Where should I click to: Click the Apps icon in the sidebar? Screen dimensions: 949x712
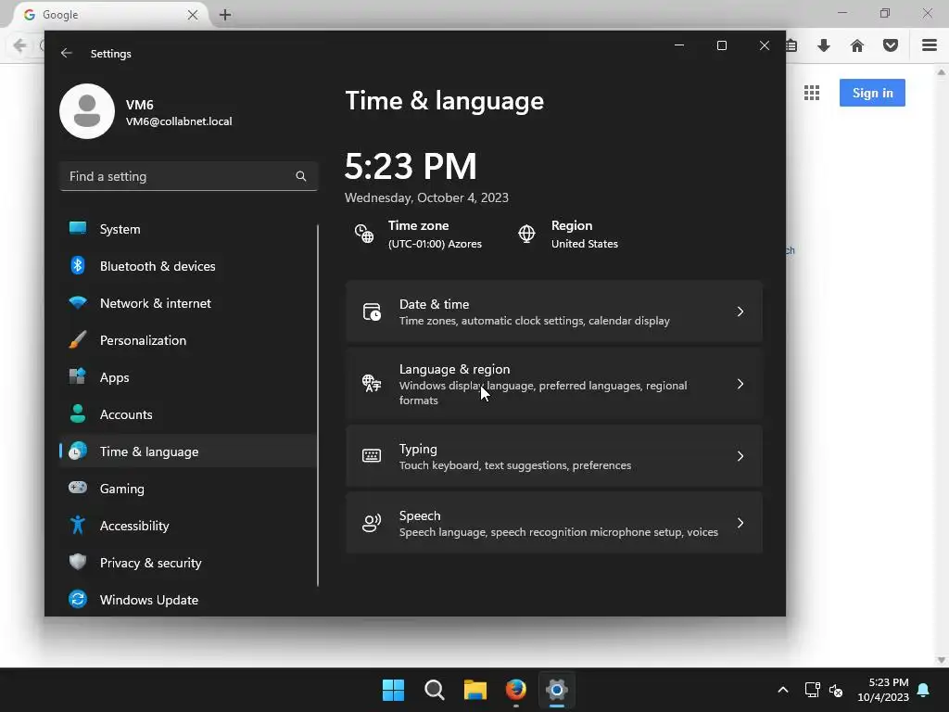78,376
